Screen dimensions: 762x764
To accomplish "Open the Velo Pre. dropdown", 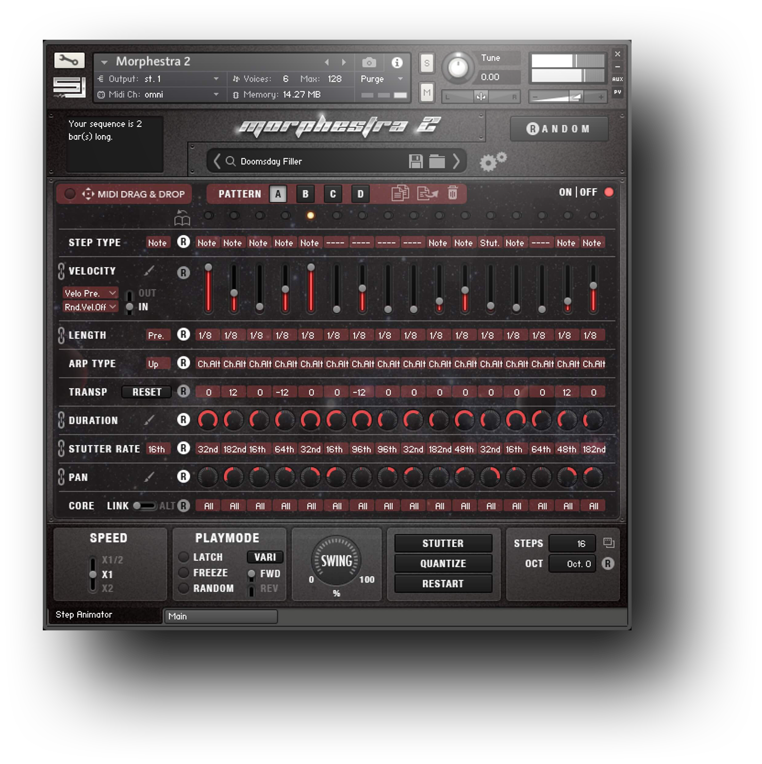I will point(90,293).
